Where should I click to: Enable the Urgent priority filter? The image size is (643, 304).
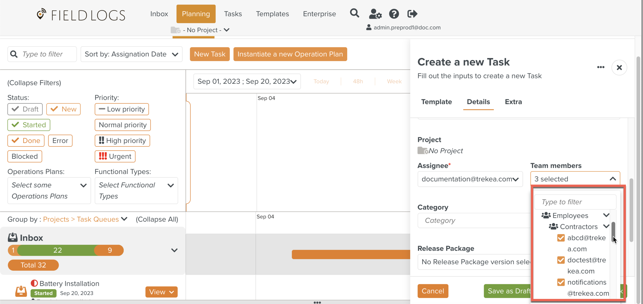pos(115,156)
